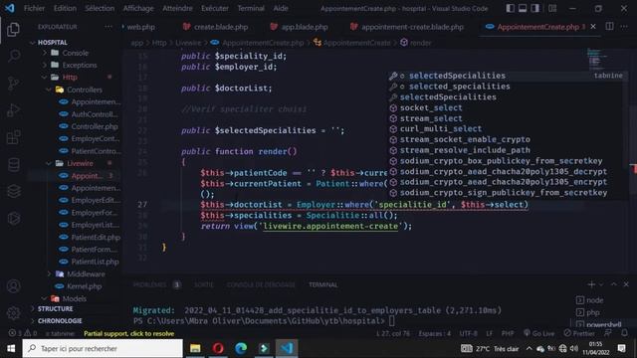Click the errors and warnings status indicator
Image resolution: width=637 pixels, height=358 pixels.
pos(23,333)
